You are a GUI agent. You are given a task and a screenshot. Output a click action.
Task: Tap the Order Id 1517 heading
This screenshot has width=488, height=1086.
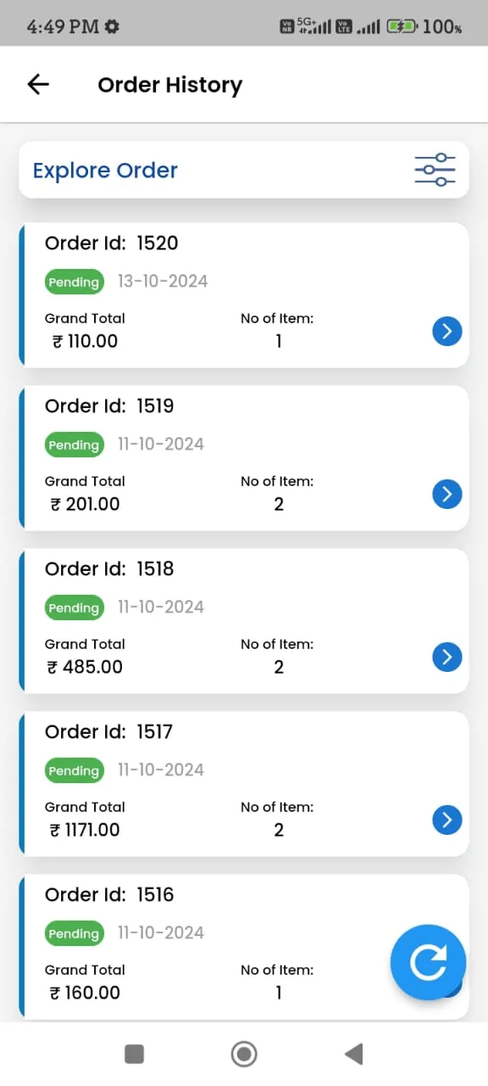pos(108,731)
